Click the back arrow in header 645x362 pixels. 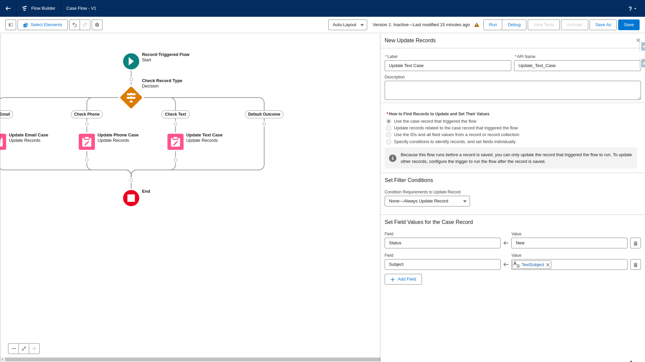(8, 8)
